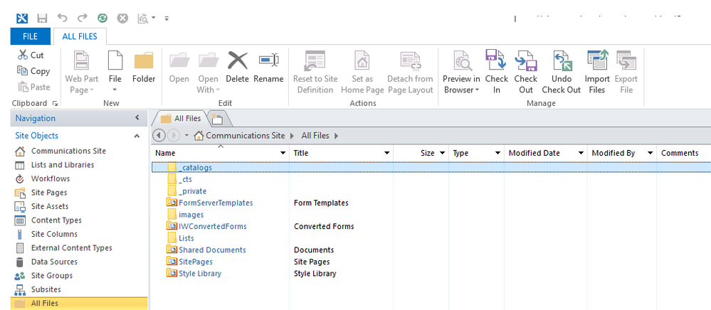Open Data Sources in navigation

click(54, 262)
